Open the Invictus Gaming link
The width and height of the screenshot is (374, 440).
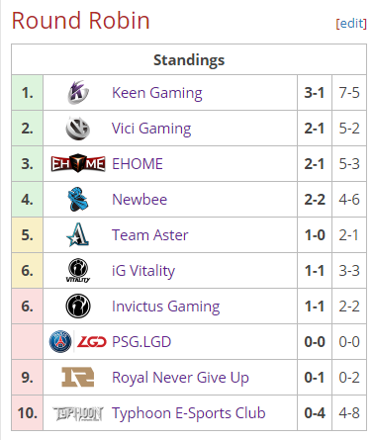[166, 307]
